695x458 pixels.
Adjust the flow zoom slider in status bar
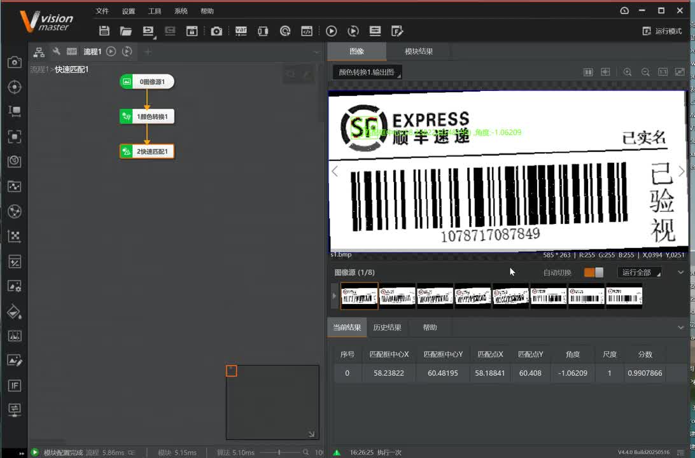[x=279, y=452]
